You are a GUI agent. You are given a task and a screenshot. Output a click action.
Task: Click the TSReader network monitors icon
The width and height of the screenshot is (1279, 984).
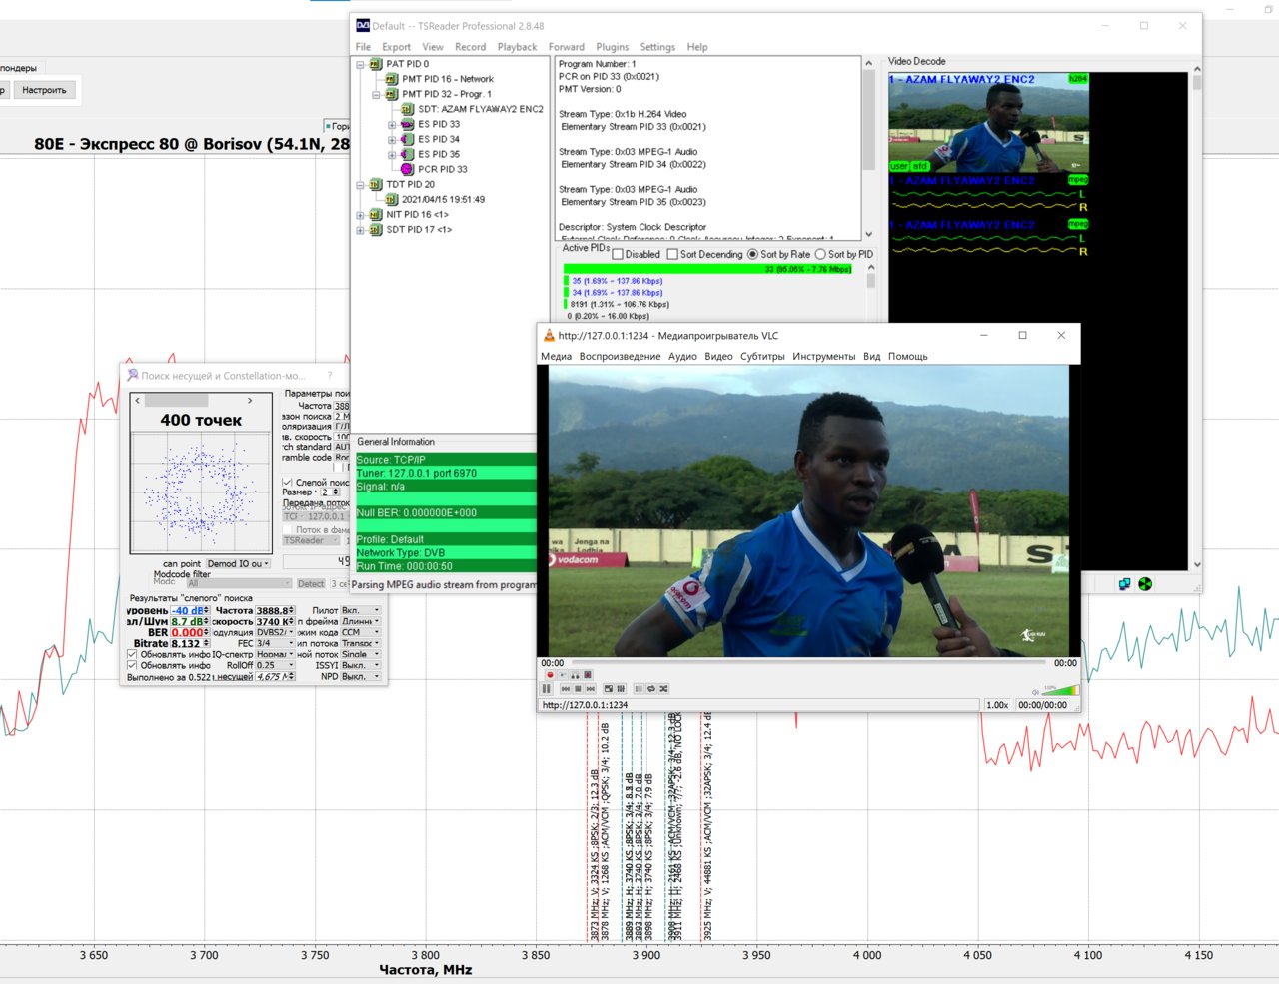tap(1124, 584)
